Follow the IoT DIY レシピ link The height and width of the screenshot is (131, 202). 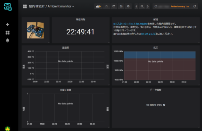[148, 34]
